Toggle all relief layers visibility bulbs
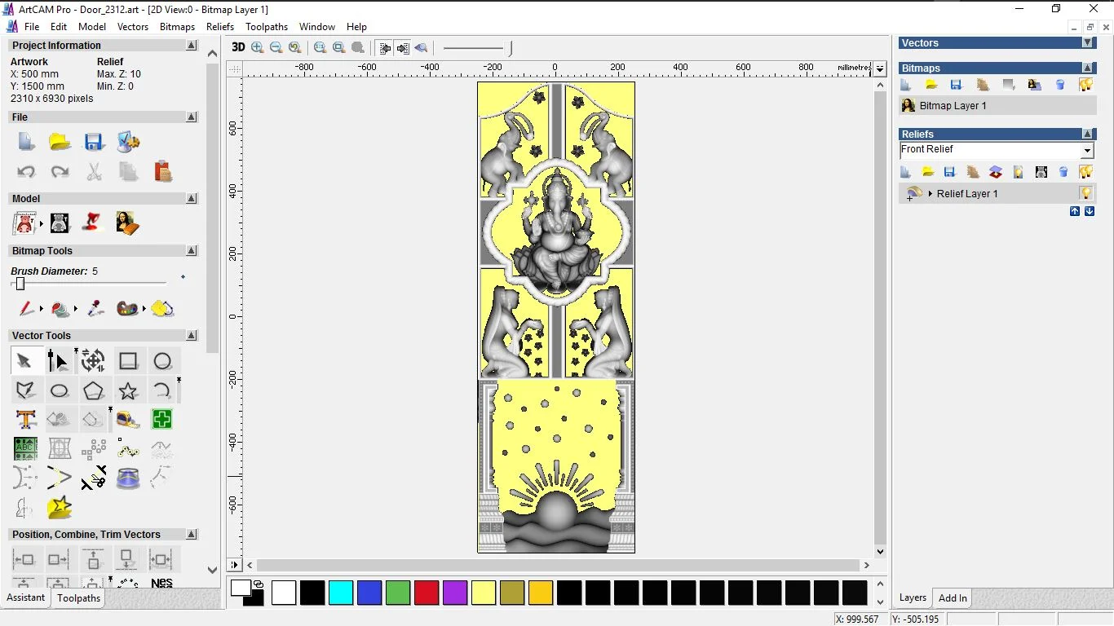 pos(1085,172)
